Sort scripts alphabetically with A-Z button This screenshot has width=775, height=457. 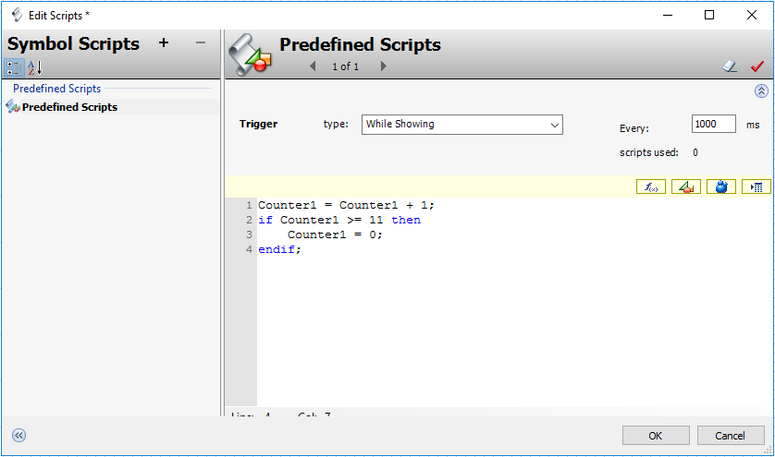coord(34,67)
